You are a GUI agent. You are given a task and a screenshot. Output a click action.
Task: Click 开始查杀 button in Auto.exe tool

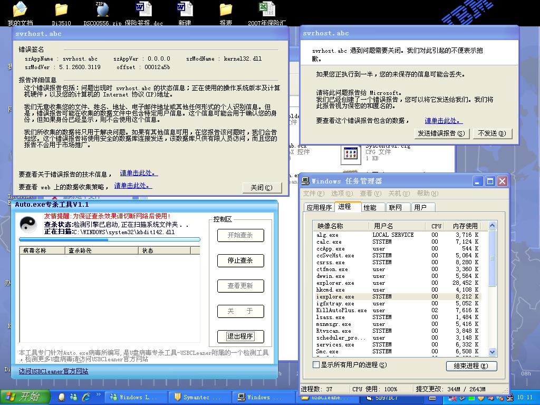(240, 235)
